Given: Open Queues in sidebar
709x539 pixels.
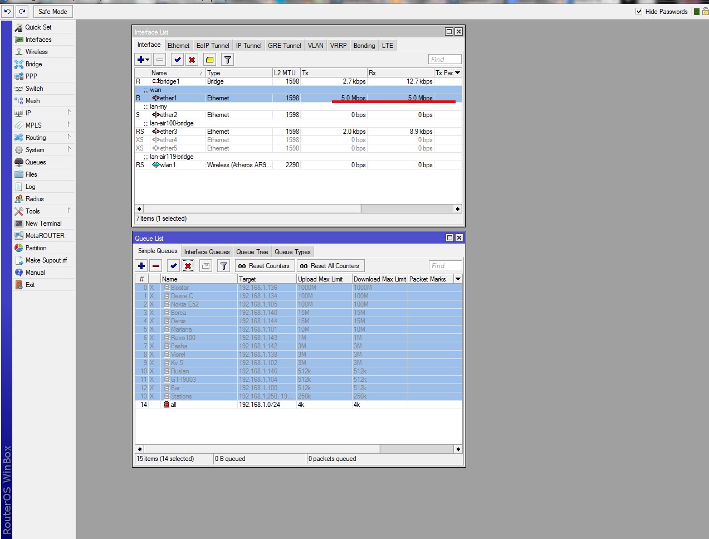Looking at the screenshot, I should (x=44, y=162).
